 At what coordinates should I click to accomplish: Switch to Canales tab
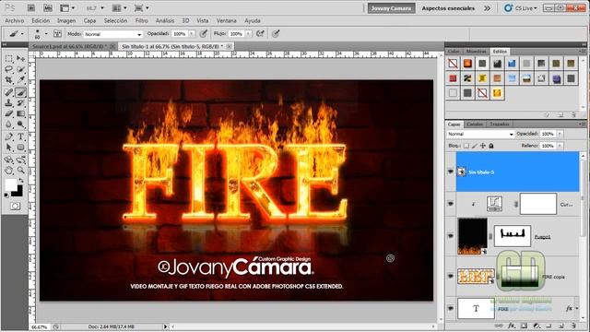[x=475, y=125]
